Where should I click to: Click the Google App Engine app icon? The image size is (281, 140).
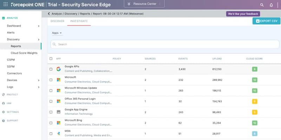(x=59, y=112)
